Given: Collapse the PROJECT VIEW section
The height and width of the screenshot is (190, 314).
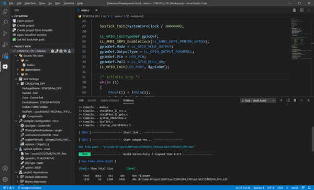Looking at the screenshot, I should [13, 47].
